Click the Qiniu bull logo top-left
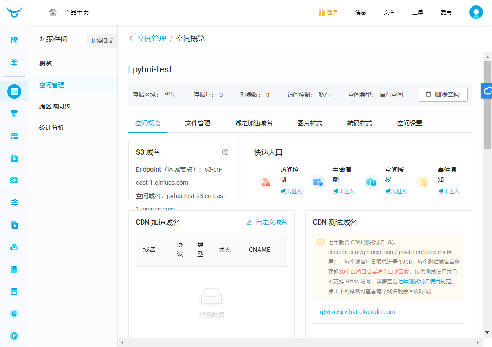The image size is (492, 347). [13, 12]
